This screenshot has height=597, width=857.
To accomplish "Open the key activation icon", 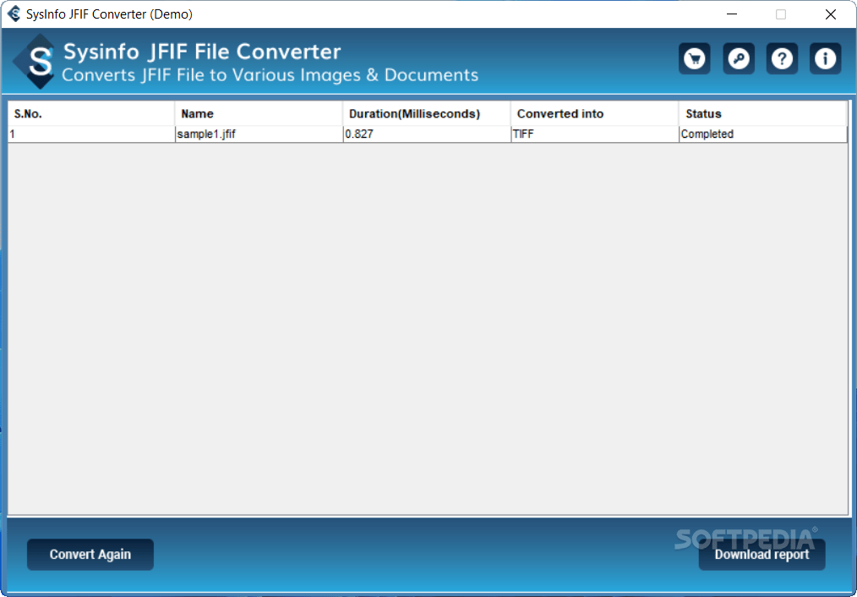I will coord(739,58).
